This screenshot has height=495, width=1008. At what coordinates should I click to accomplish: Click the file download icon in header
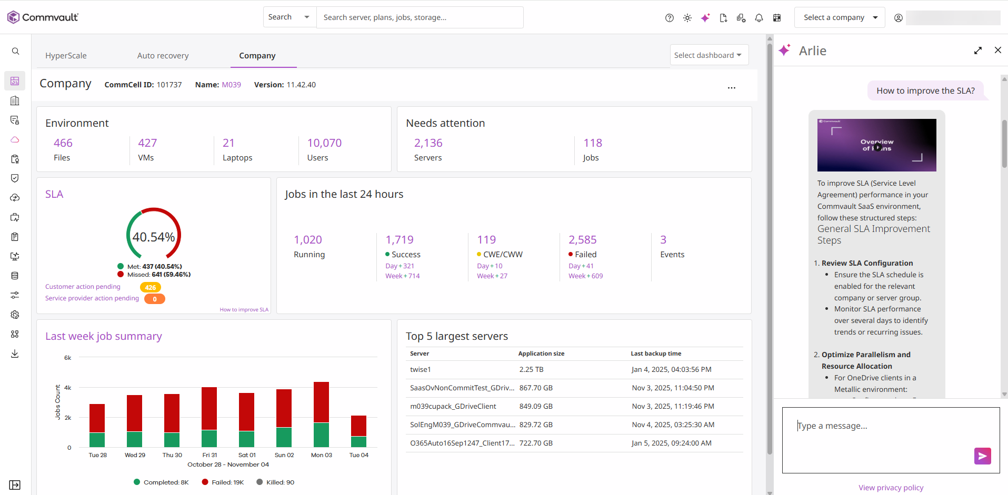pyautogui.click(x=723, y=18)
